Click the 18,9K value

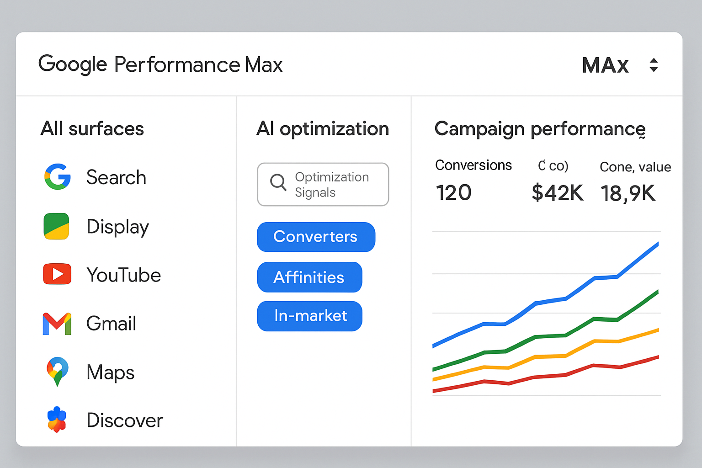tap(628, 193)
